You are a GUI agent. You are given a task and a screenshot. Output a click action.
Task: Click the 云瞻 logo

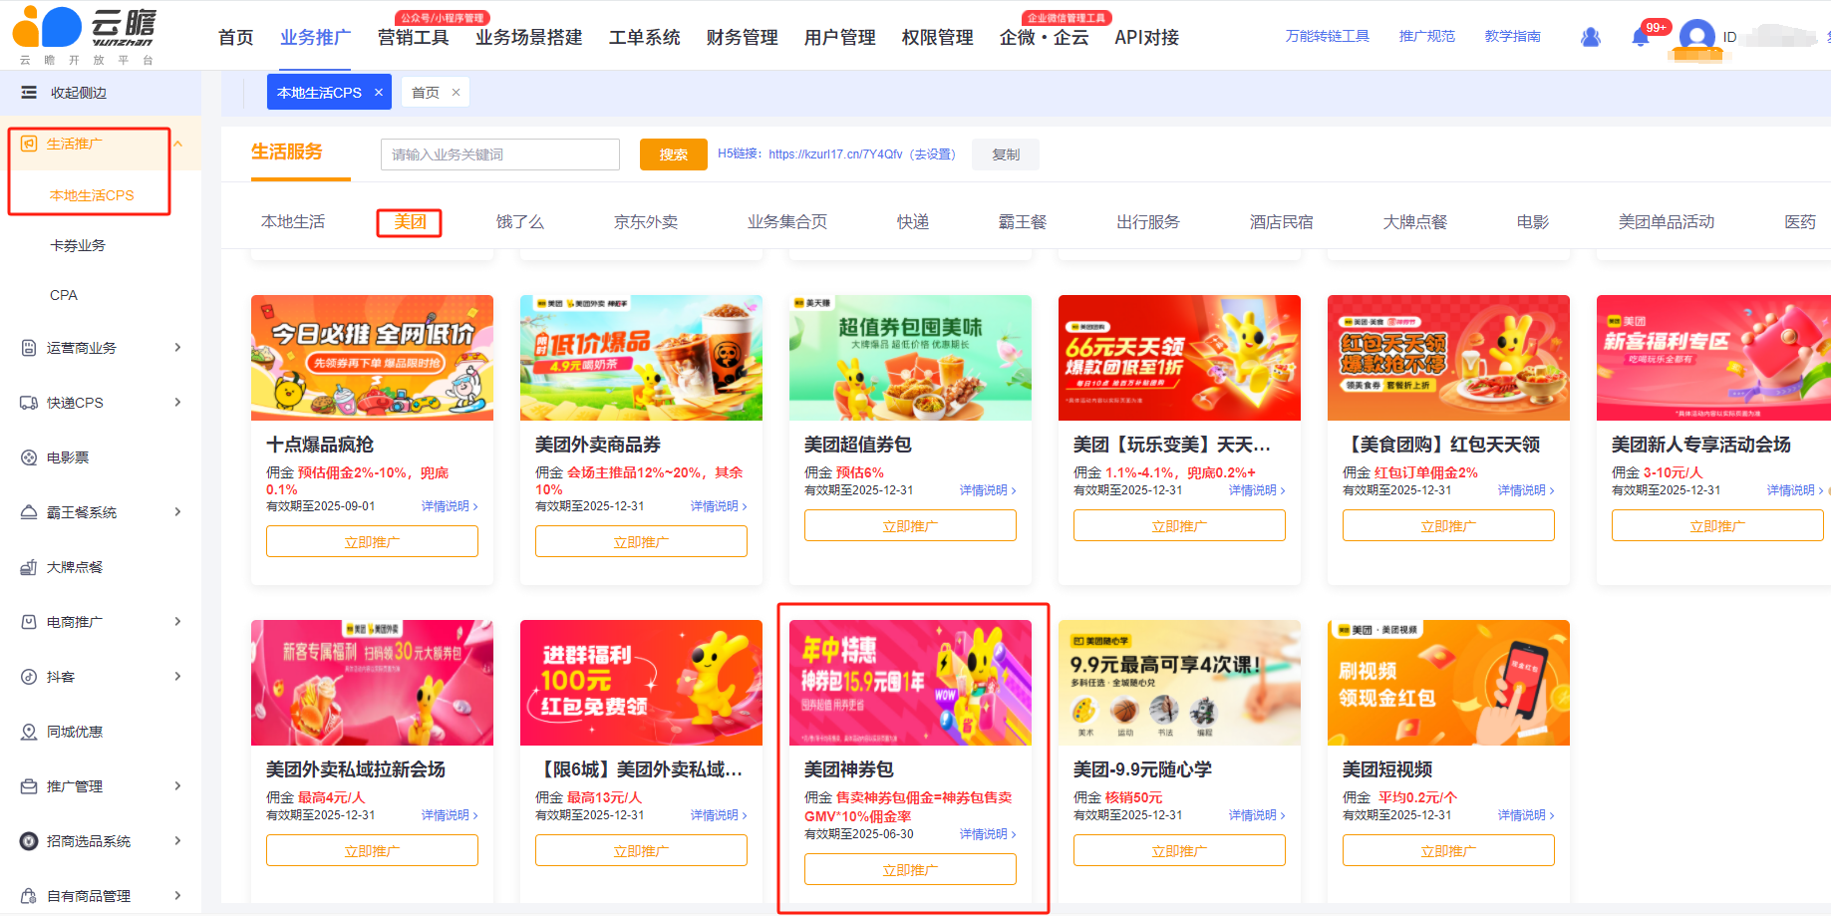tap(85, 35)
